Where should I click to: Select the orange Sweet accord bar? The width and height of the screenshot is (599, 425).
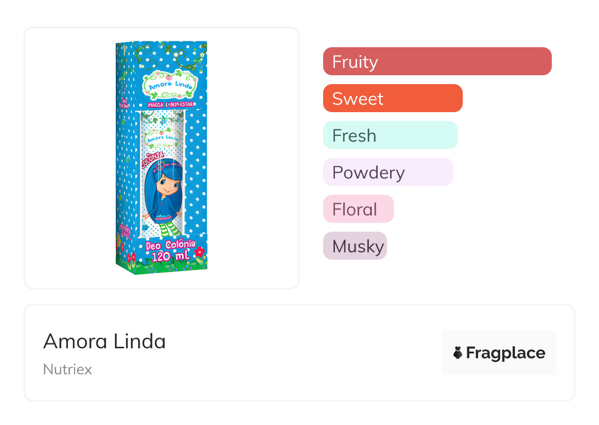pos(392,98)
